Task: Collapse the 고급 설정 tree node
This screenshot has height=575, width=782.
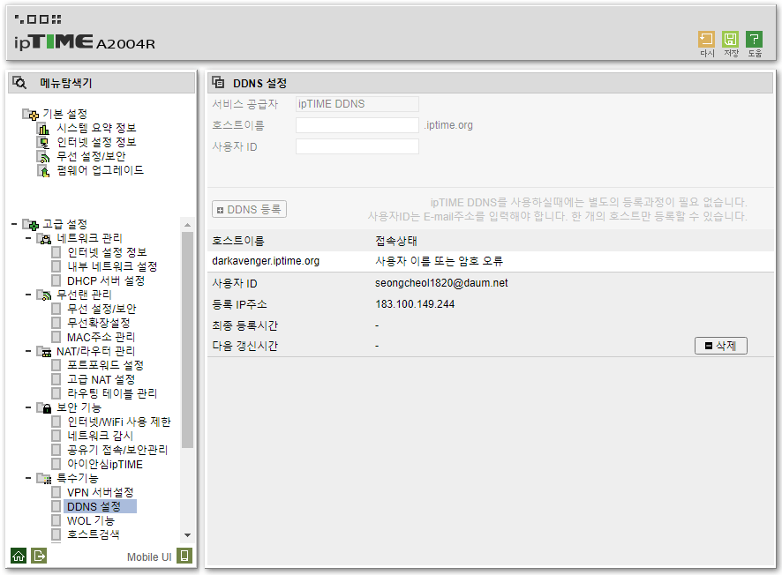Action: [14, 224]
